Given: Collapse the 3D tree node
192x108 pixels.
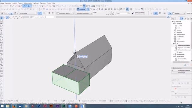Looking at the screenshot, I should coord(174,43).
